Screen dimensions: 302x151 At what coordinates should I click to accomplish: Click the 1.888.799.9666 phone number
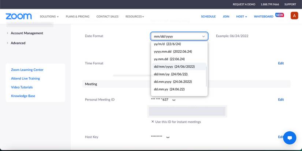(x=270, y=4)
